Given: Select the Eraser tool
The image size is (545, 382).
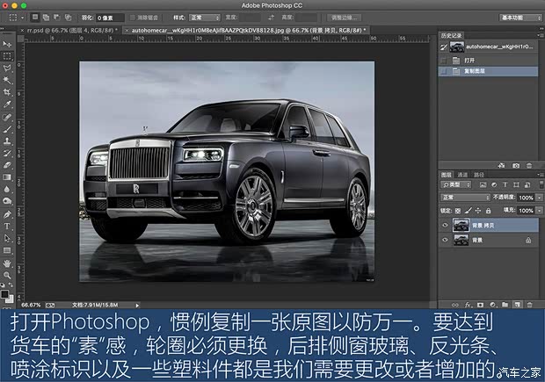Looking at the screenshot, I should [7, 165].
